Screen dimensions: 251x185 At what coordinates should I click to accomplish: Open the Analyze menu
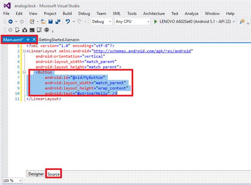click(191, 13)
